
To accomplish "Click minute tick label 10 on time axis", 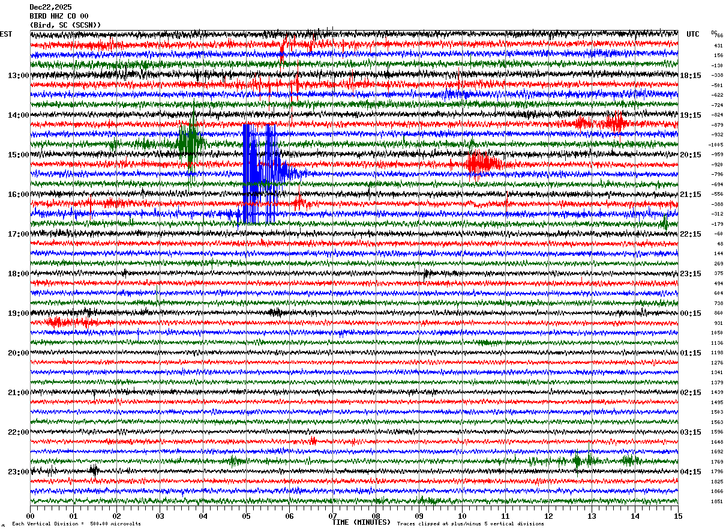I will [462, 516].
